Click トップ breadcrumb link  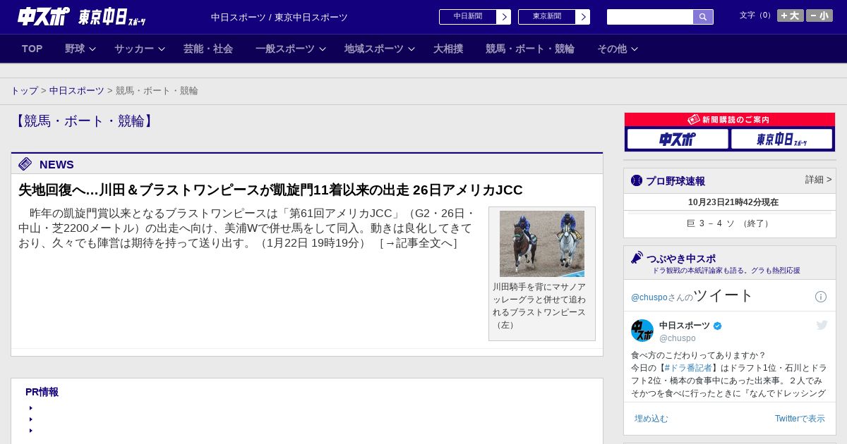click(x=25, y=90)
